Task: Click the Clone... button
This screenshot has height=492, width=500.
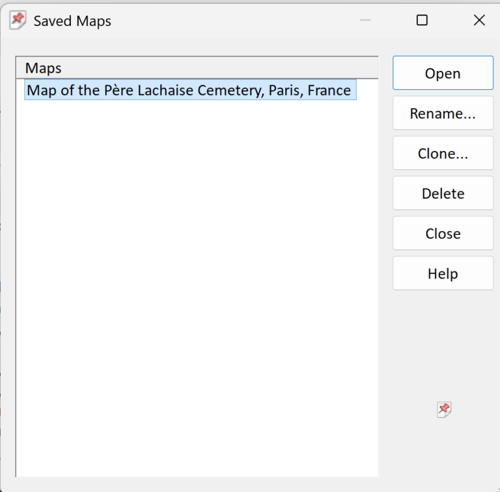Action: (443, 154)
